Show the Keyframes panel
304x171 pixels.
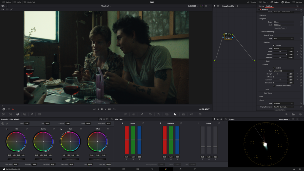(286, 114)
